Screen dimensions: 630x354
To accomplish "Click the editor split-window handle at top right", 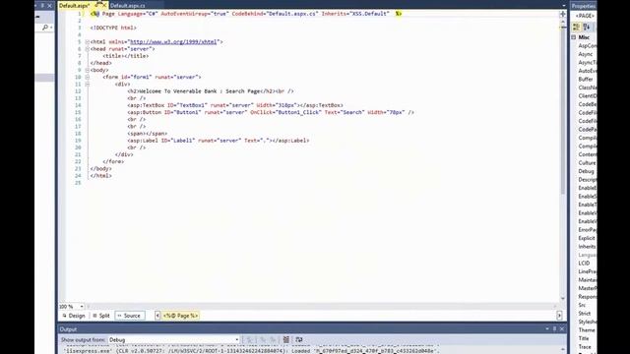I will click(x=562, y=14).
